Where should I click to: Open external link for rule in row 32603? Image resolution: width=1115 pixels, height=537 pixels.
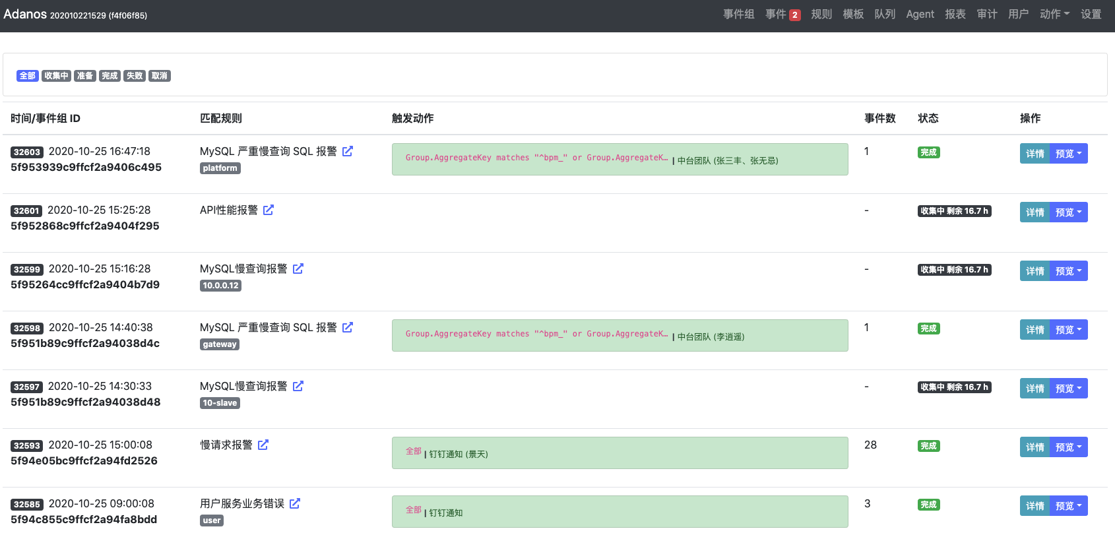[x=348, y=151]
